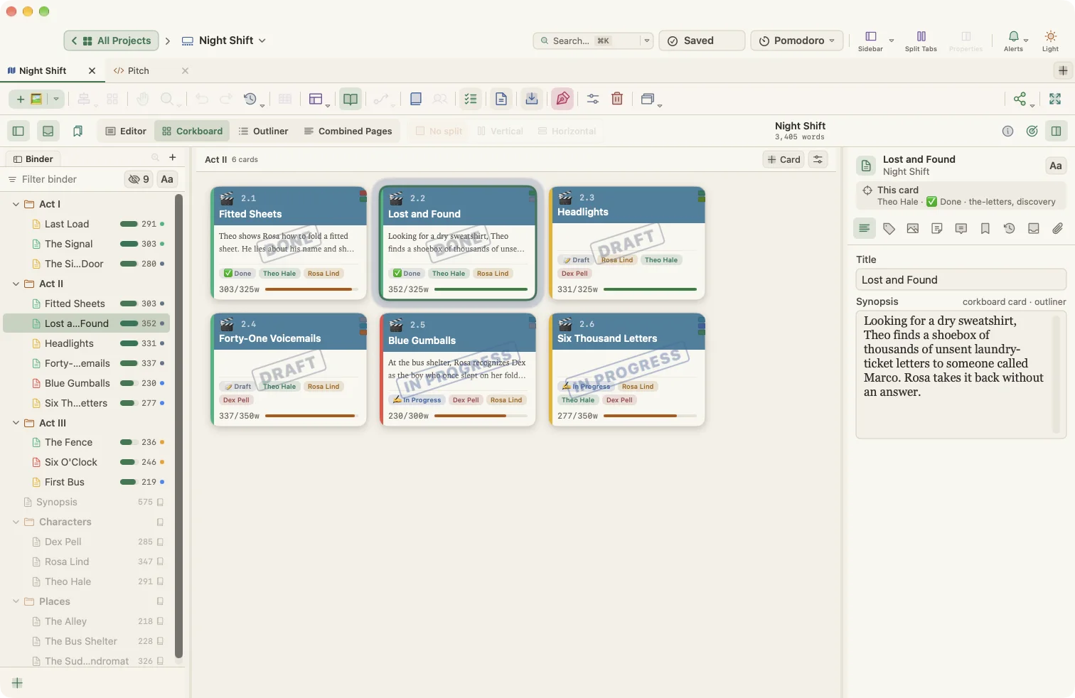The height and width of the screenshot is (698, 1075).
Task: Open the snapshots history toolbar icon
Action: (x=250, y=99)
